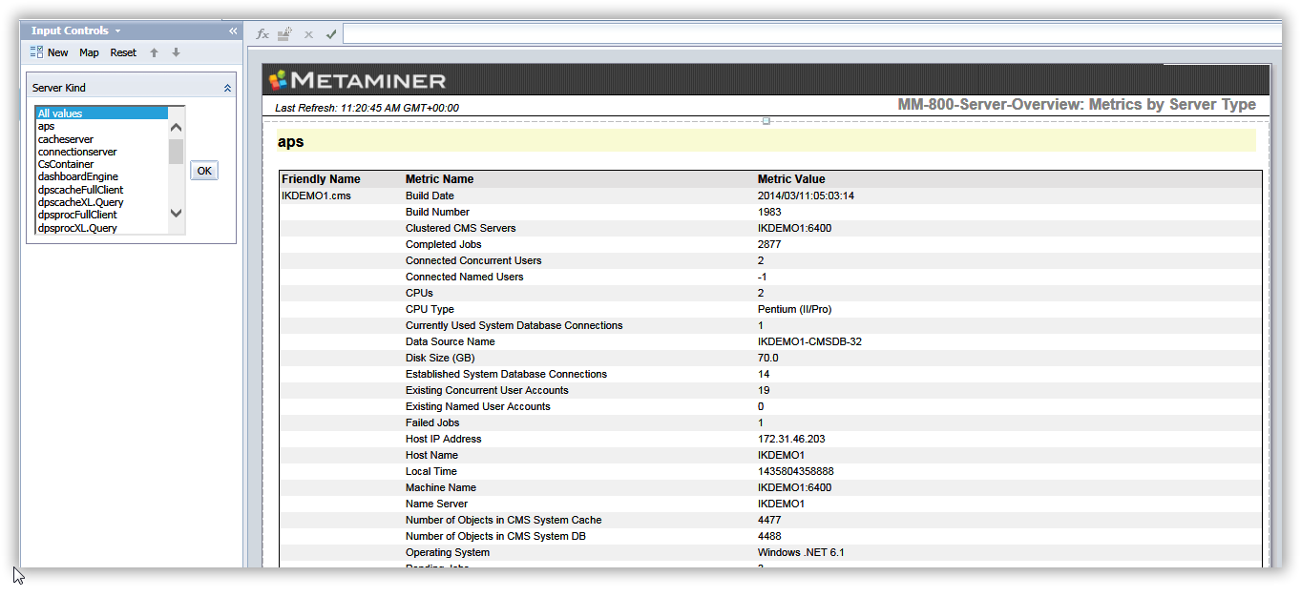Click the Connected Named Users cell
Screen dimensions: 1301x597
(464, 277)
